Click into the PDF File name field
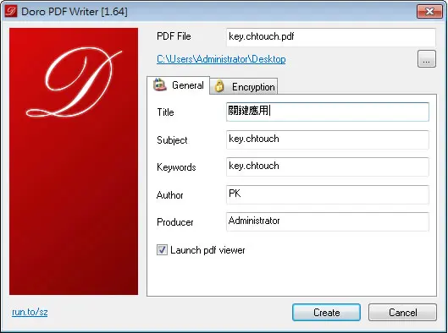Image resolution: width=448 pixels, height=333 pixels. click(331, 37)
